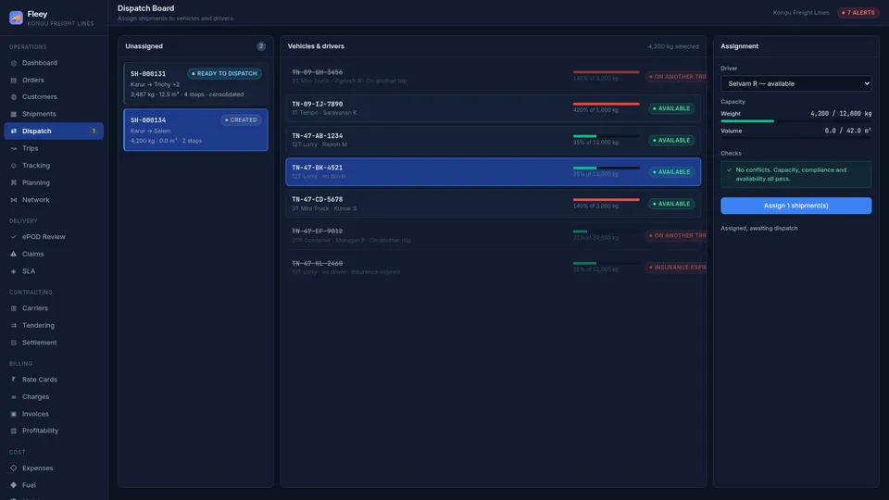
Task: Click the Unassigned count badge 2
Action: coord(261,46)
